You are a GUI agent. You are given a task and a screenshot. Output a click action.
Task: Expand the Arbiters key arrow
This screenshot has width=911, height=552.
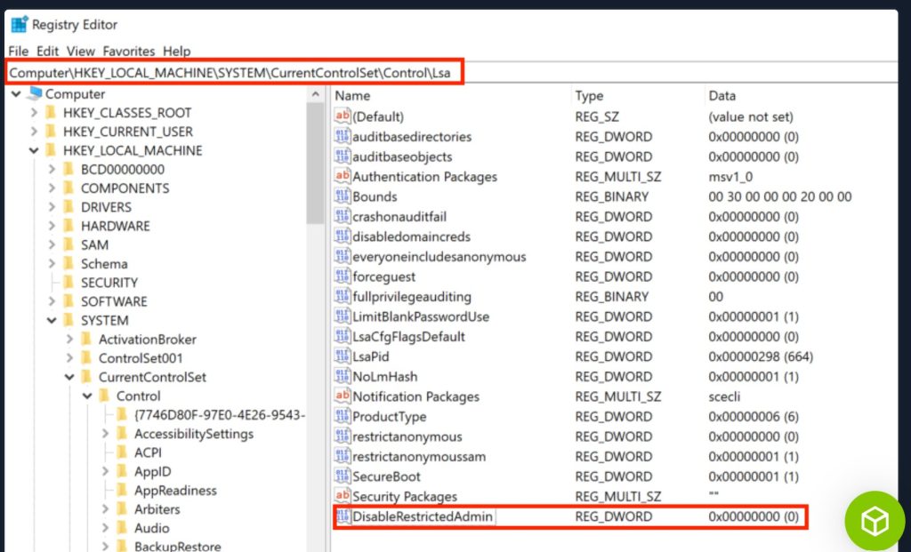click(x=105, y=509)
